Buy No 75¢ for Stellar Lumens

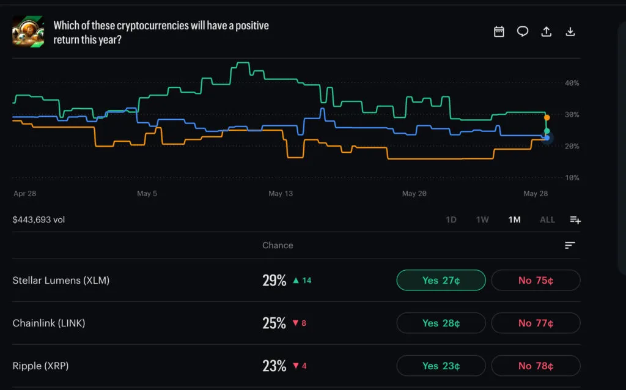pos(536,280)
